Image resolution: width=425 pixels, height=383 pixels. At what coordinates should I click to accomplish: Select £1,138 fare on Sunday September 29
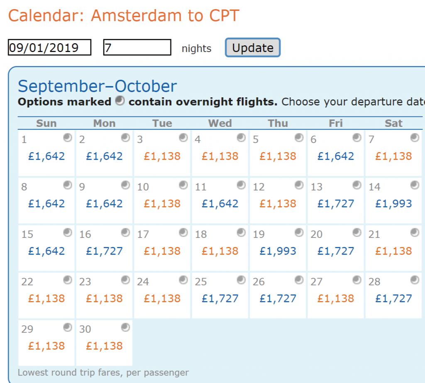[x=46, y=346]
